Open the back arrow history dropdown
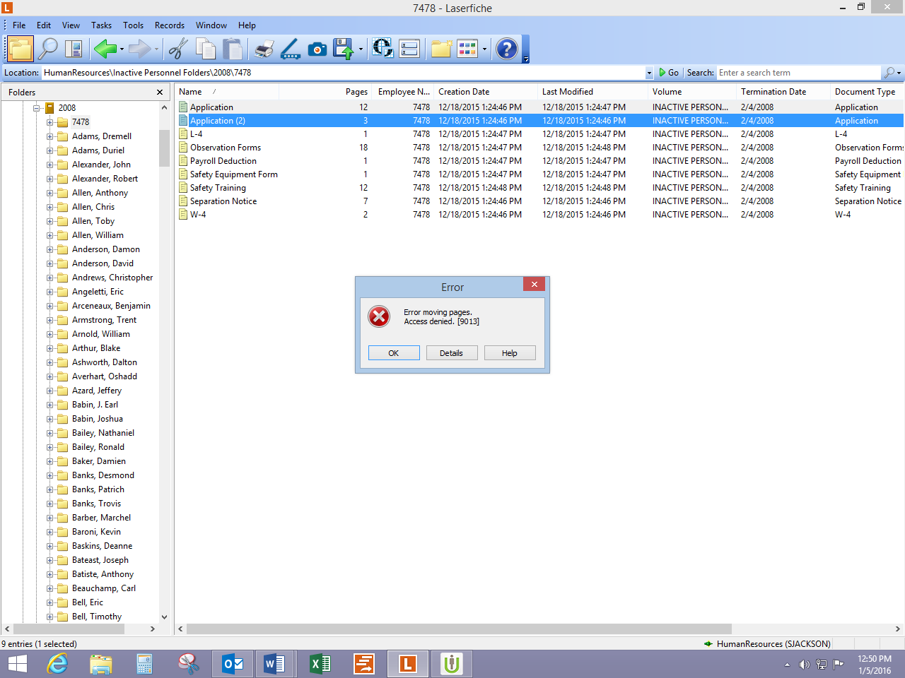The height and width of the screenshot is (678, 905). pyautogui.click(x=122, y=49)
